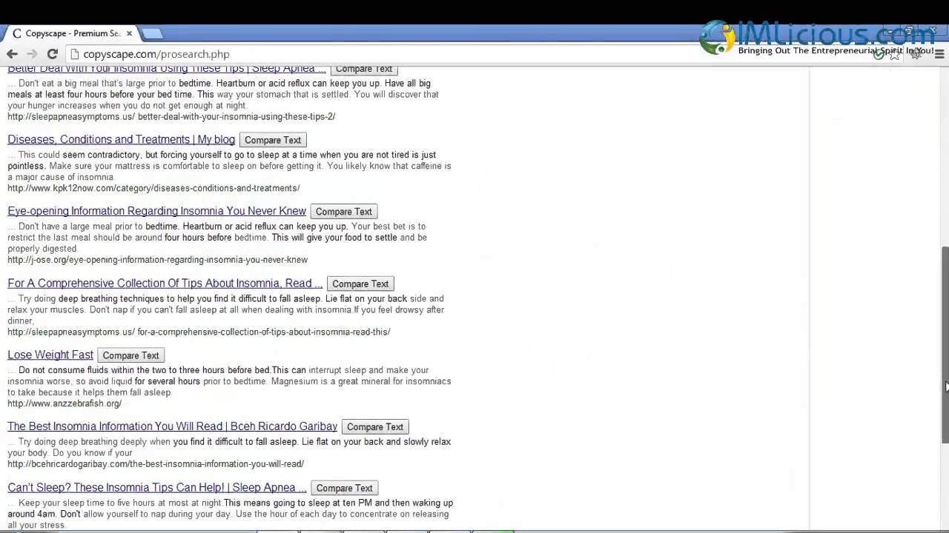This screenshot has height=533, width=949.
Task: Compare Text for Lose Weight Fast
Action: point(130,355)
